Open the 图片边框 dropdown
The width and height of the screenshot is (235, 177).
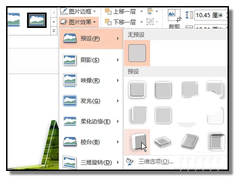pos(78,12)
